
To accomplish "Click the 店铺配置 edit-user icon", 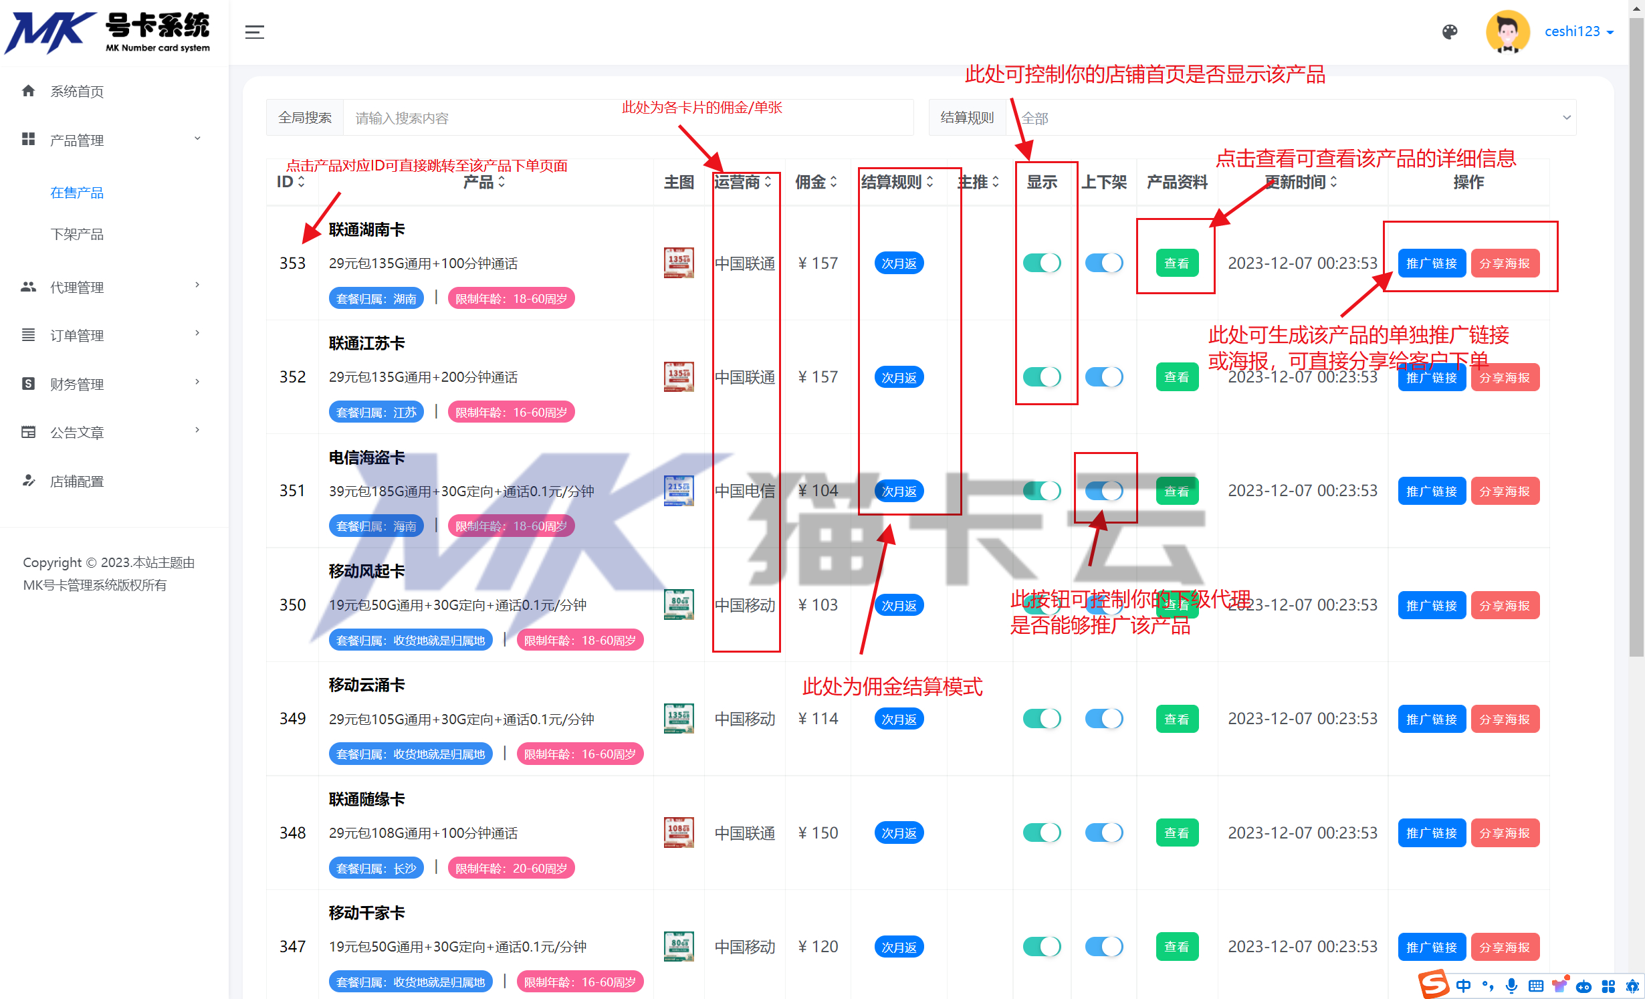I will tap(28, 481).
